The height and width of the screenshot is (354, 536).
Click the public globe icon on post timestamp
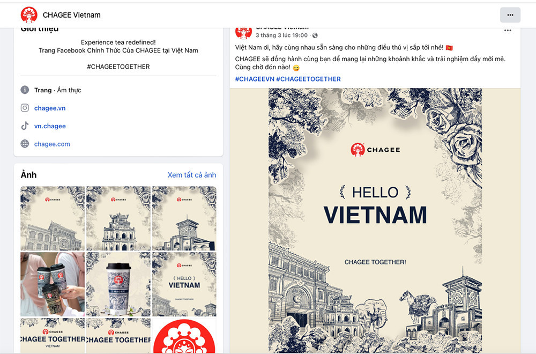315,35
